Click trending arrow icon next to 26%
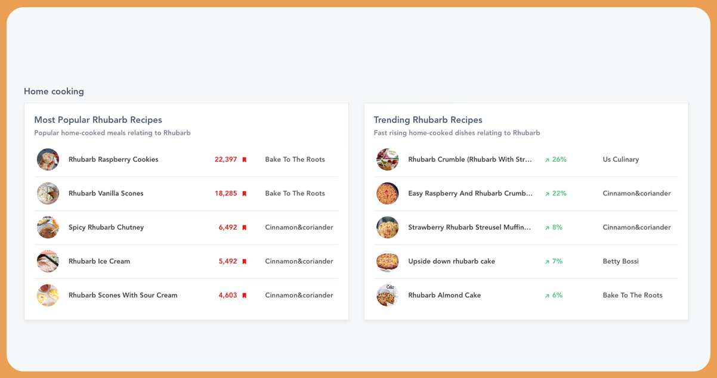The image size is (717, 378). click(547, 160)
